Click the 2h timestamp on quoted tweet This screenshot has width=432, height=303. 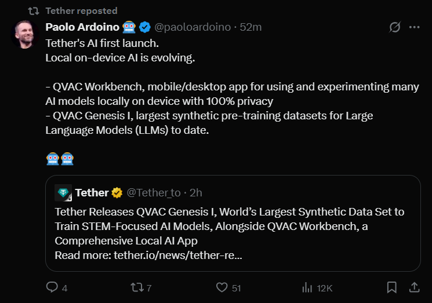pyautogui.click(x=196, y=193)
